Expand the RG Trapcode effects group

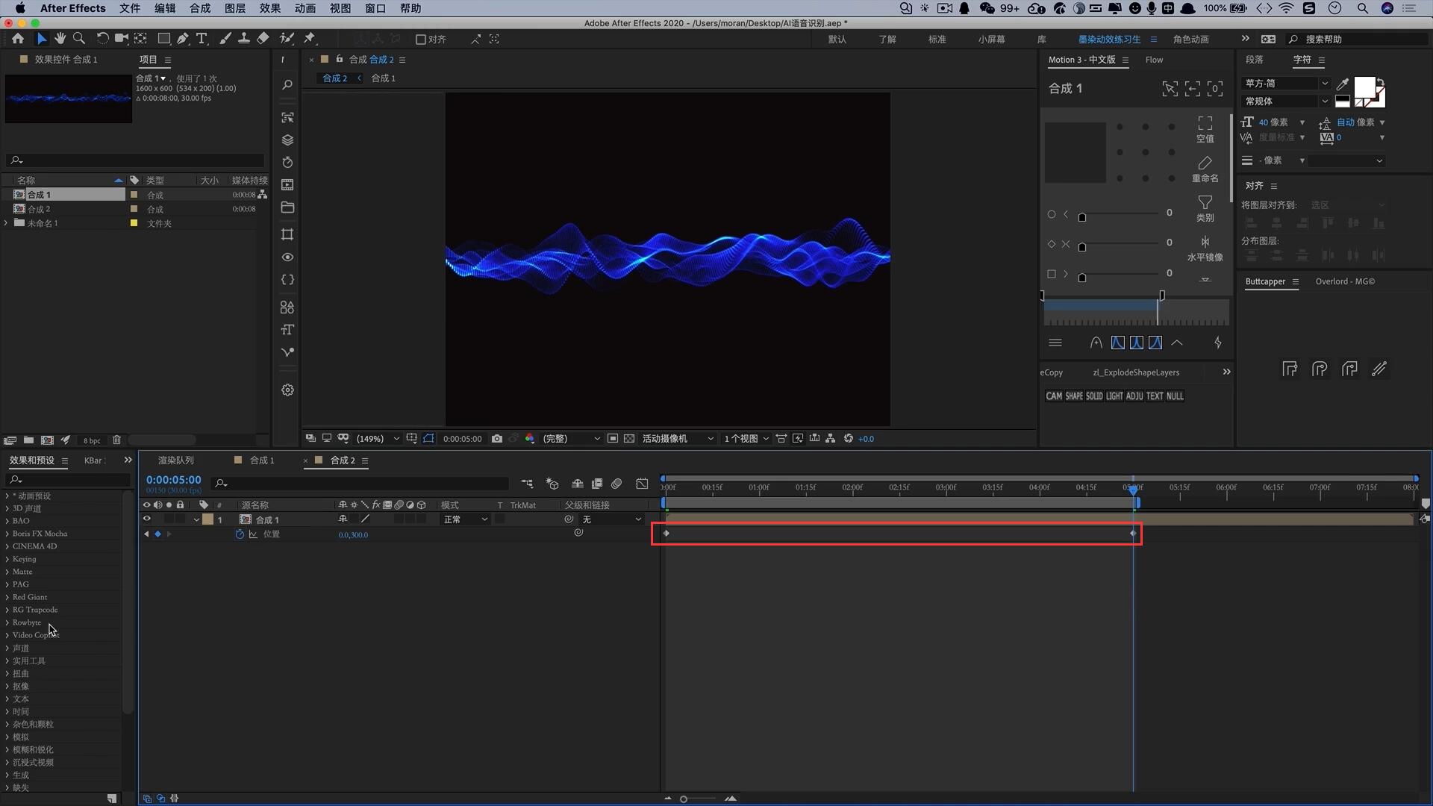[8, 609]
